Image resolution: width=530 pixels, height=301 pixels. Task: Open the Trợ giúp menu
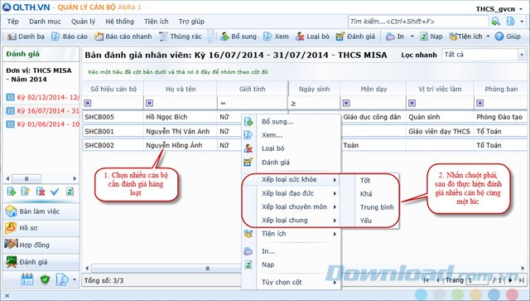pyautogui.click(x=191, y=22)
